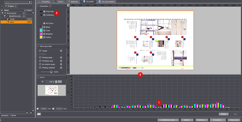This screenshot has height=122, width=242.
Task: Click the fit-to-window icon beside zoom percentage
Action: pyautogui.click(x=60, y=82)
